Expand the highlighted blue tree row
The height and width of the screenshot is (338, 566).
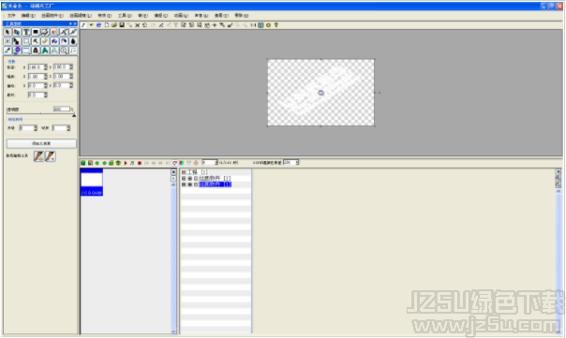coord(184,184)
